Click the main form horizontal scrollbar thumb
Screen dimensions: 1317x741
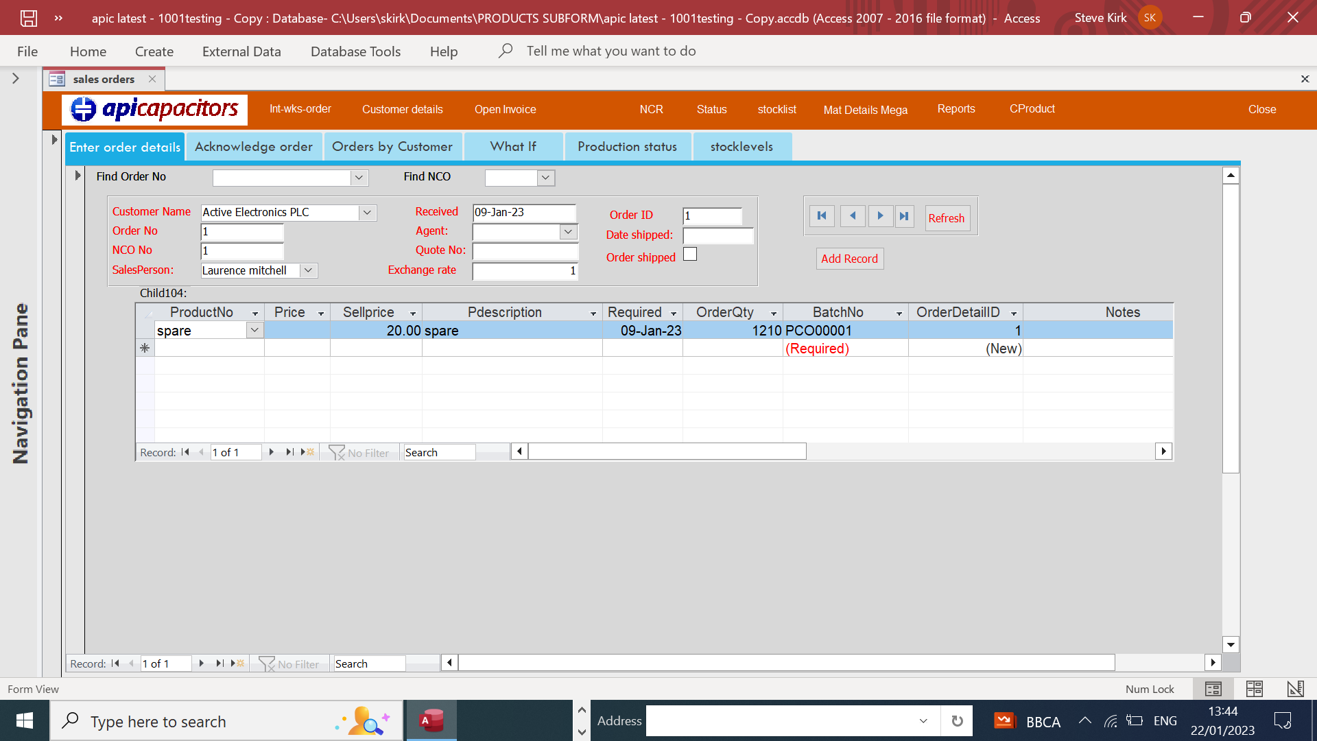(787, 662)
